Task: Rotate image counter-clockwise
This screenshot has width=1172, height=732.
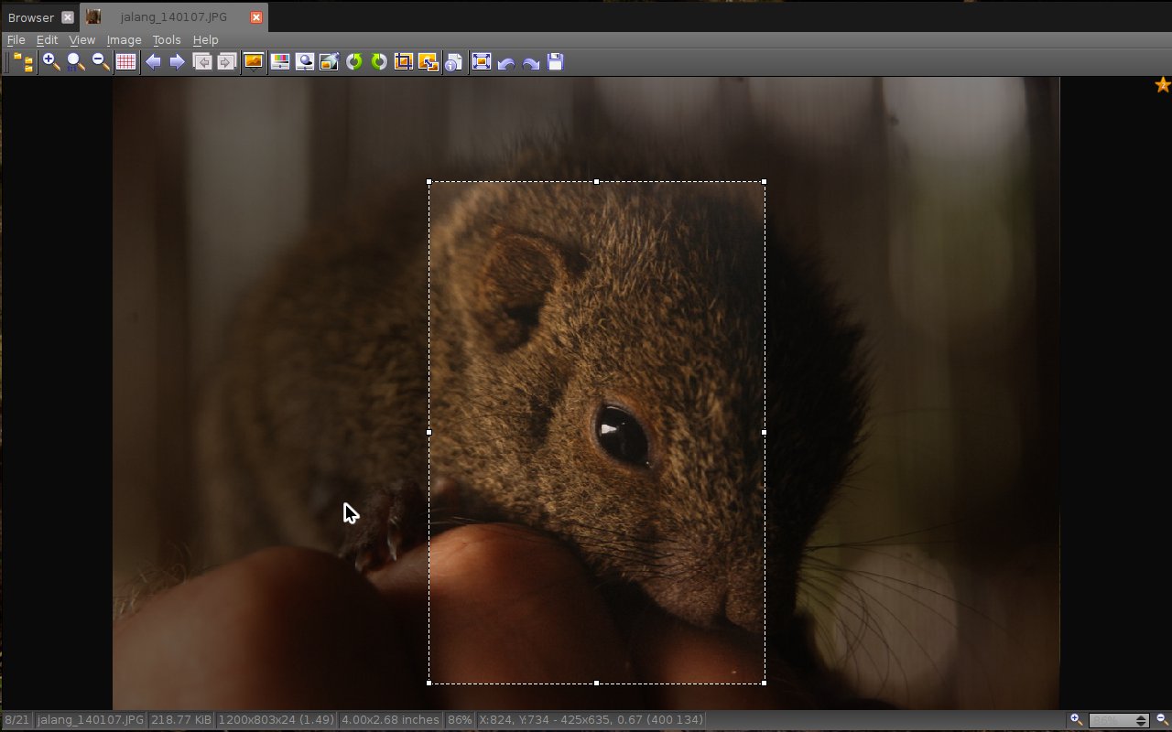Action: (353, 62)
